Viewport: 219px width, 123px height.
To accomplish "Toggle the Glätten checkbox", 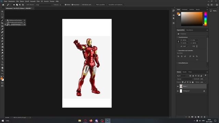I will (65, 5).
